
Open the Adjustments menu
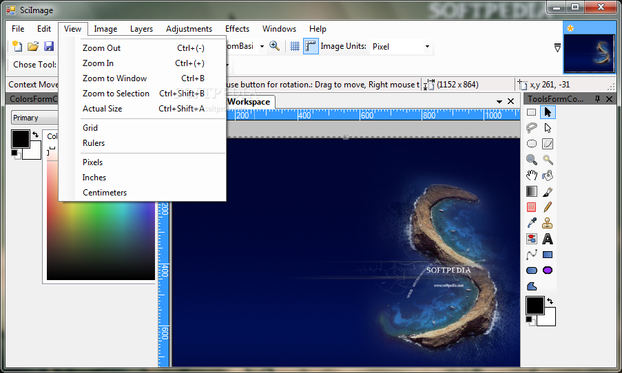tap(189, 28)
